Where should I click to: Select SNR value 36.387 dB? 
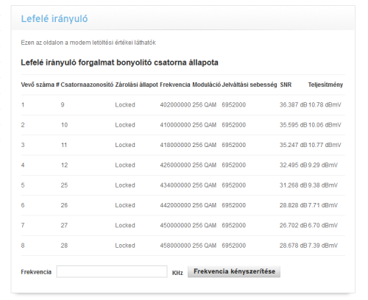(x=293, y=105)
